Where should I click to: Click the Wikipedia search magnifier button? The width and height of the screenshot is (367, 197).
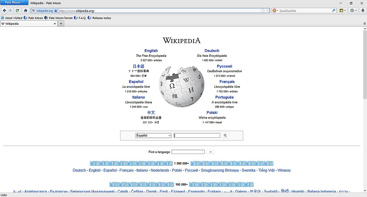(225, 135)
